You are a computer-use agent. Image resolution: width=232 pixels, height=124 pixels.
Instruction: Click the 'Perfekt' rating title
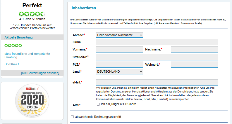click(x=32, y=6)
